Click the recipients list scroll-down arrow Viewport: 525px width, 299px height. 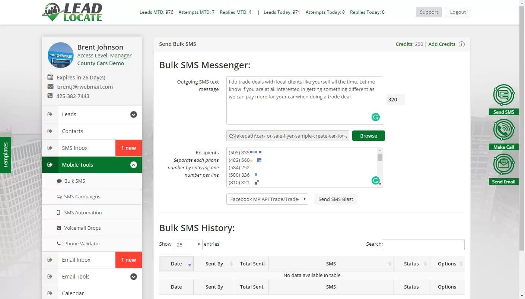(380, 184)
